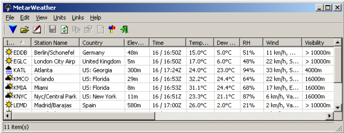The image size is (344, 133).
Task: Open the Units menu
Action: [59, 18]
